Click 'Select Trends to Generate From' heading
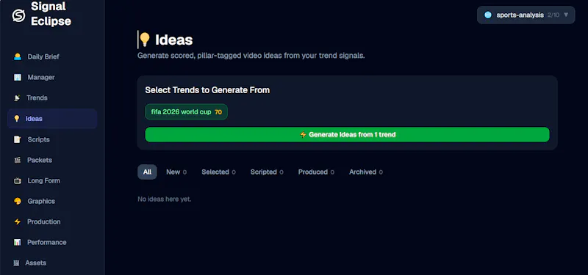 click(207, 90)
